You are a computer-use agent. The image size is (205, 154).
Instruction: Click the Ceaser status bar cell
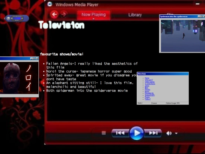point(158,103)
